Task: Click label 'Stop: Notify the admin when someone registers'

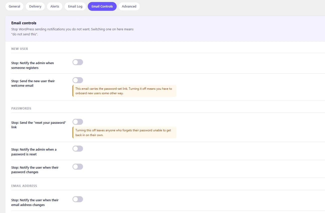Action: (33, 65)
